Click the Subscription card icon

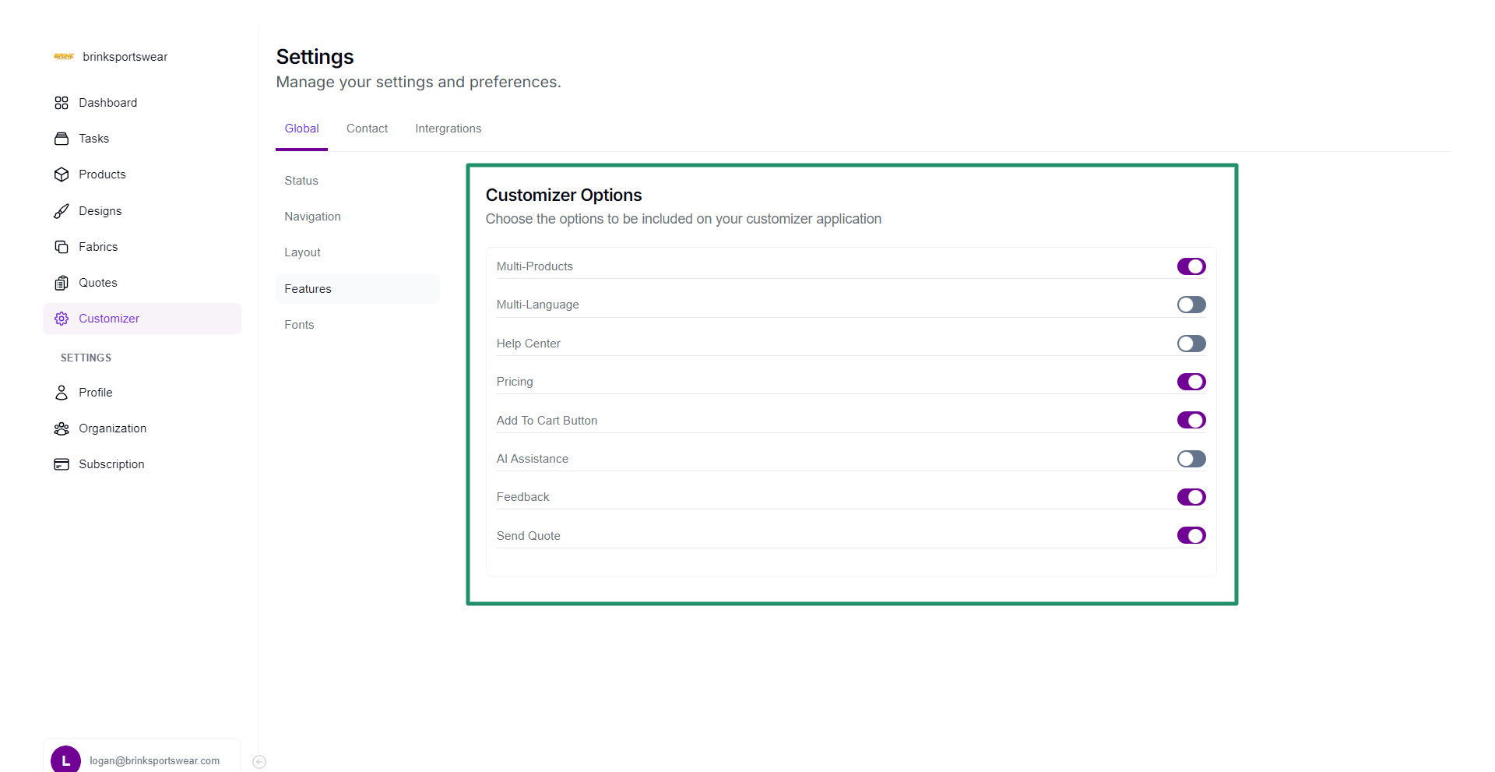(62, 464)
